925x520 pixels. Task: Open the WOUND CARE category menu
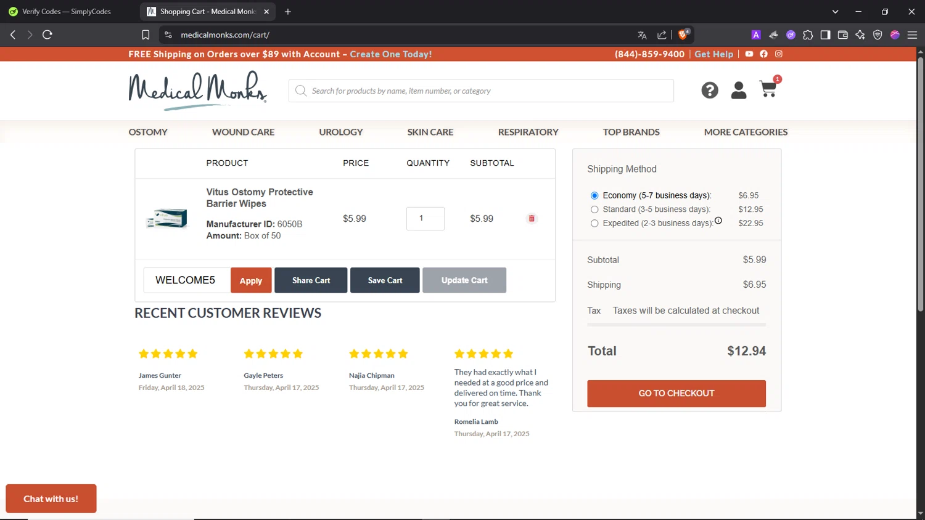point(243,132)
